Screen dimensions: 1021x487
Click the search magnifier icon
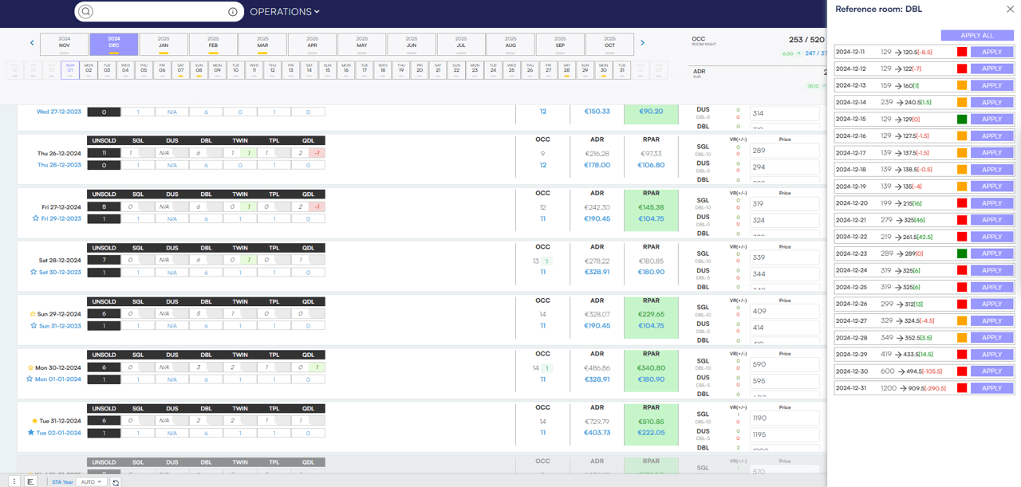[x=86, y=12]
